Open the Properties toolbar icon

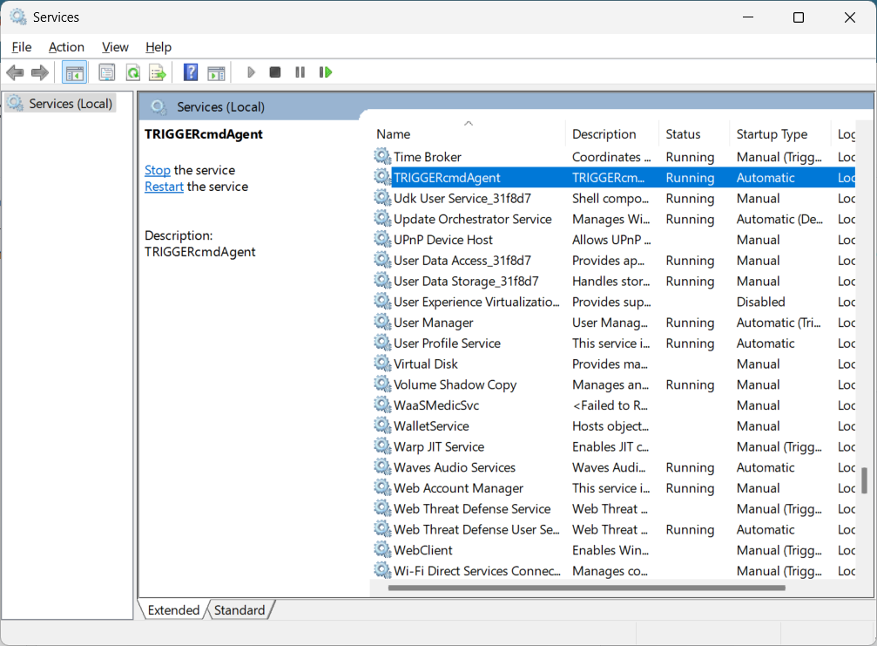(107, 72)
